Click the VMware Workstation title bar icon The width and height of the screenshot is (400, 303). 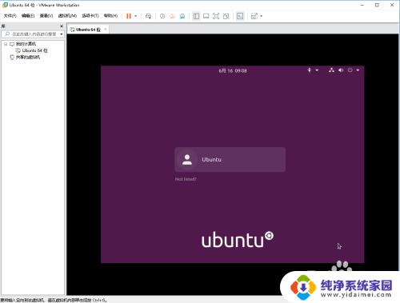click(5, 5)
